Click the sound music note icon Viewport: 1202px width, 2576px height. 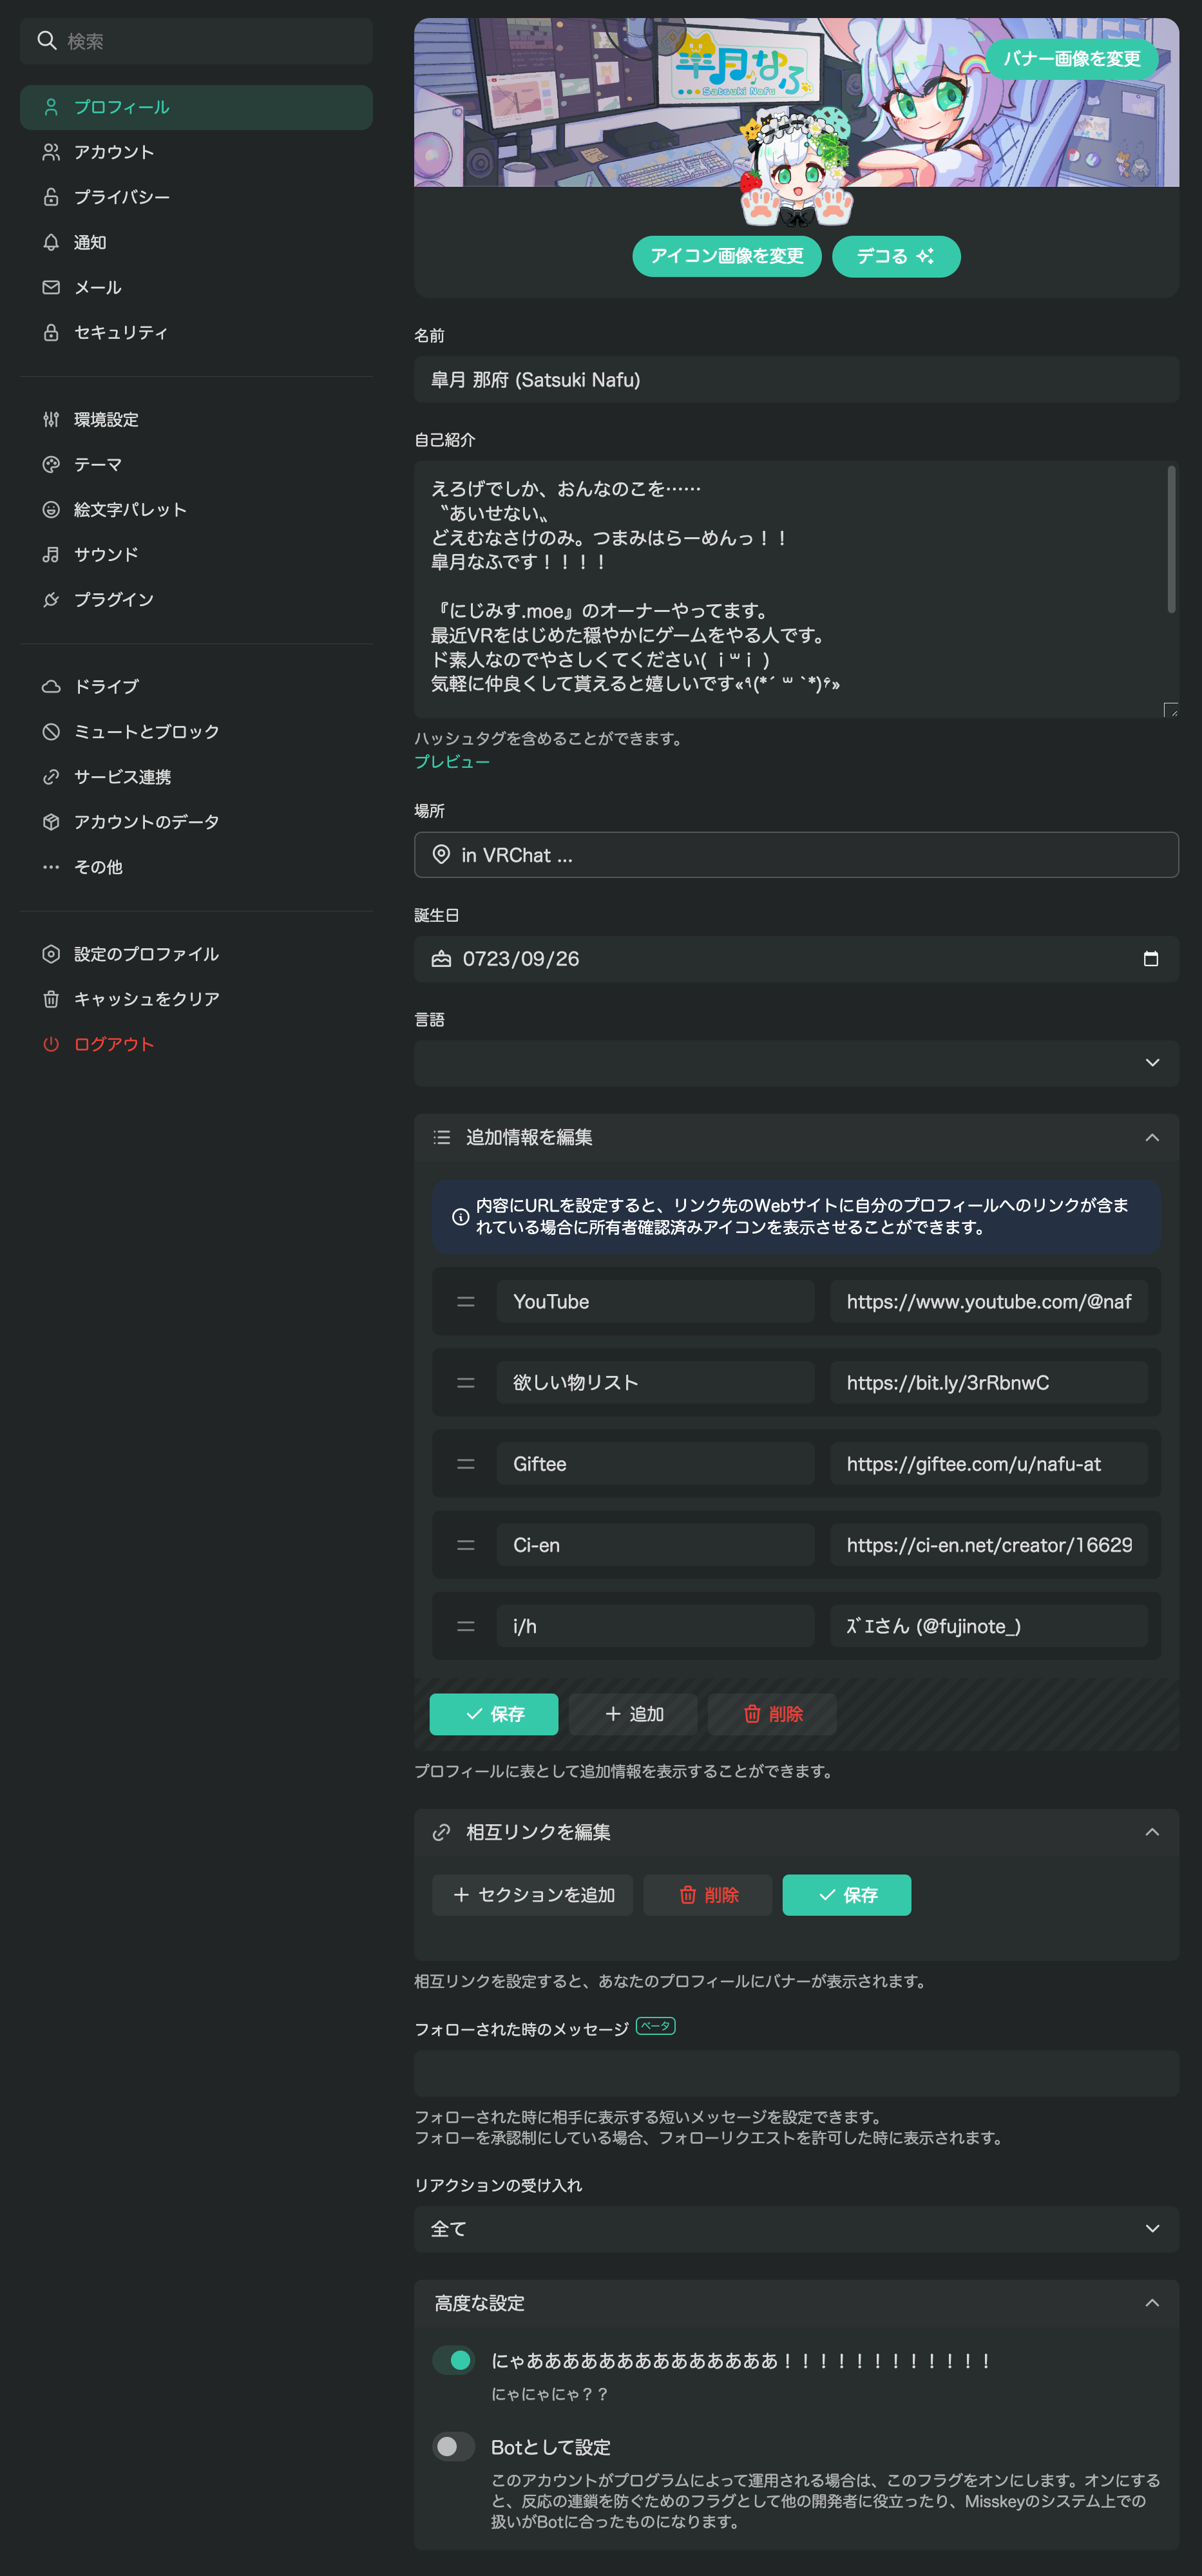pyautogui.click(x=51, y=554)
